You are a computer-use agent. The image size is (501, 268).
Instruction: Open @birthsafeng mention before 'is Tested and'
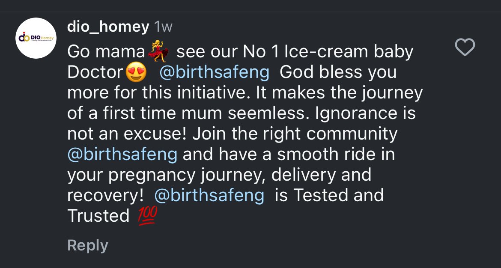(x=209, y=195)
